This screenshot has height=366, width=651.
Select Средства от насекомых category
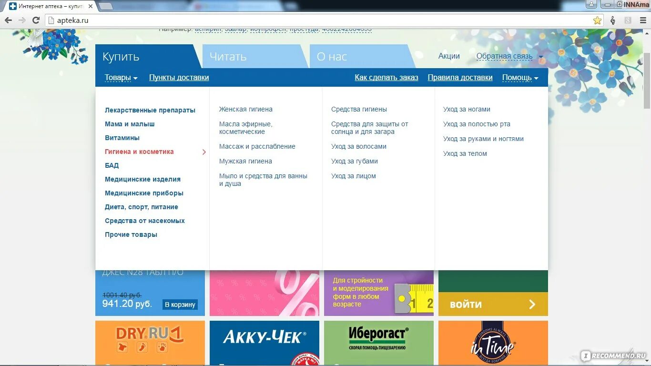[145, 221]
